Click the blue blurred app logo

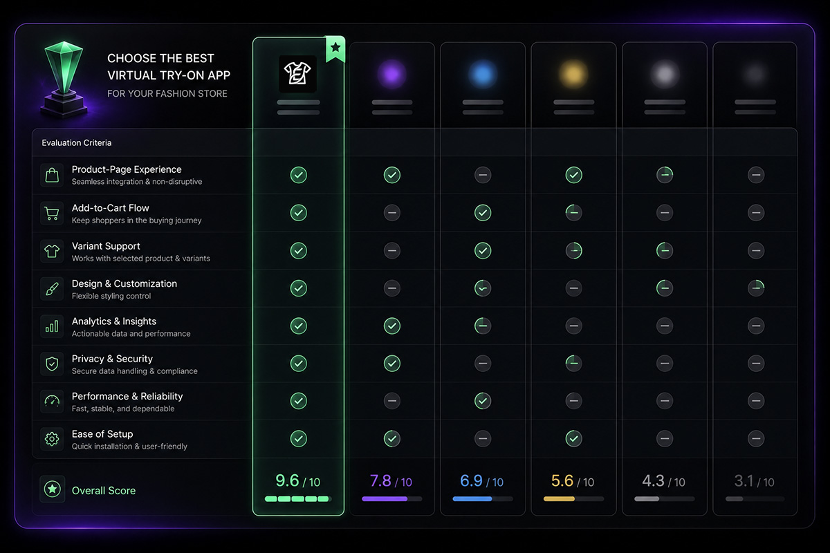(x=483, y=74)
